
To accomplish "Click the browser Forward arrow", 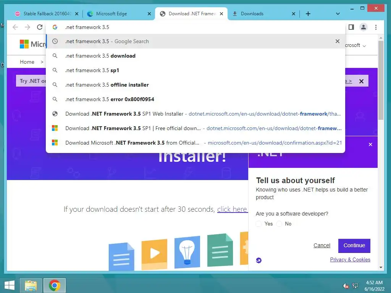I will tap(27, 27).
